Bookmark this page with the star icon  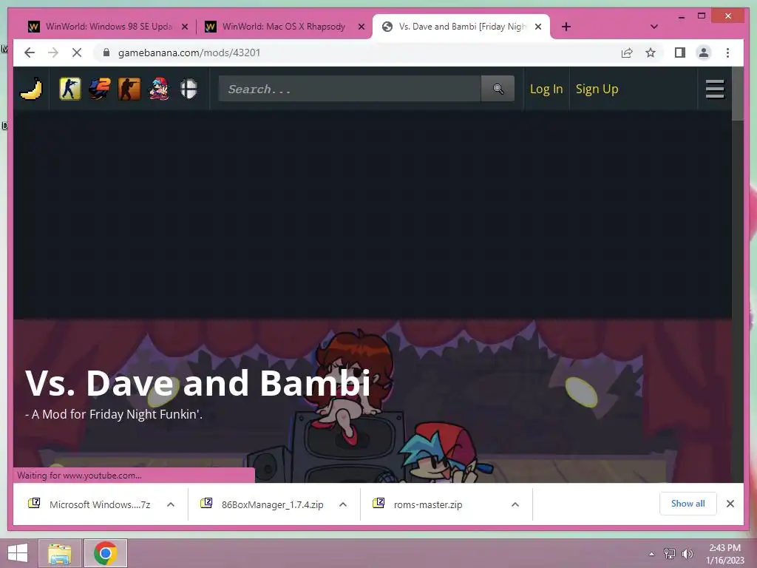(x=651, y=53)
